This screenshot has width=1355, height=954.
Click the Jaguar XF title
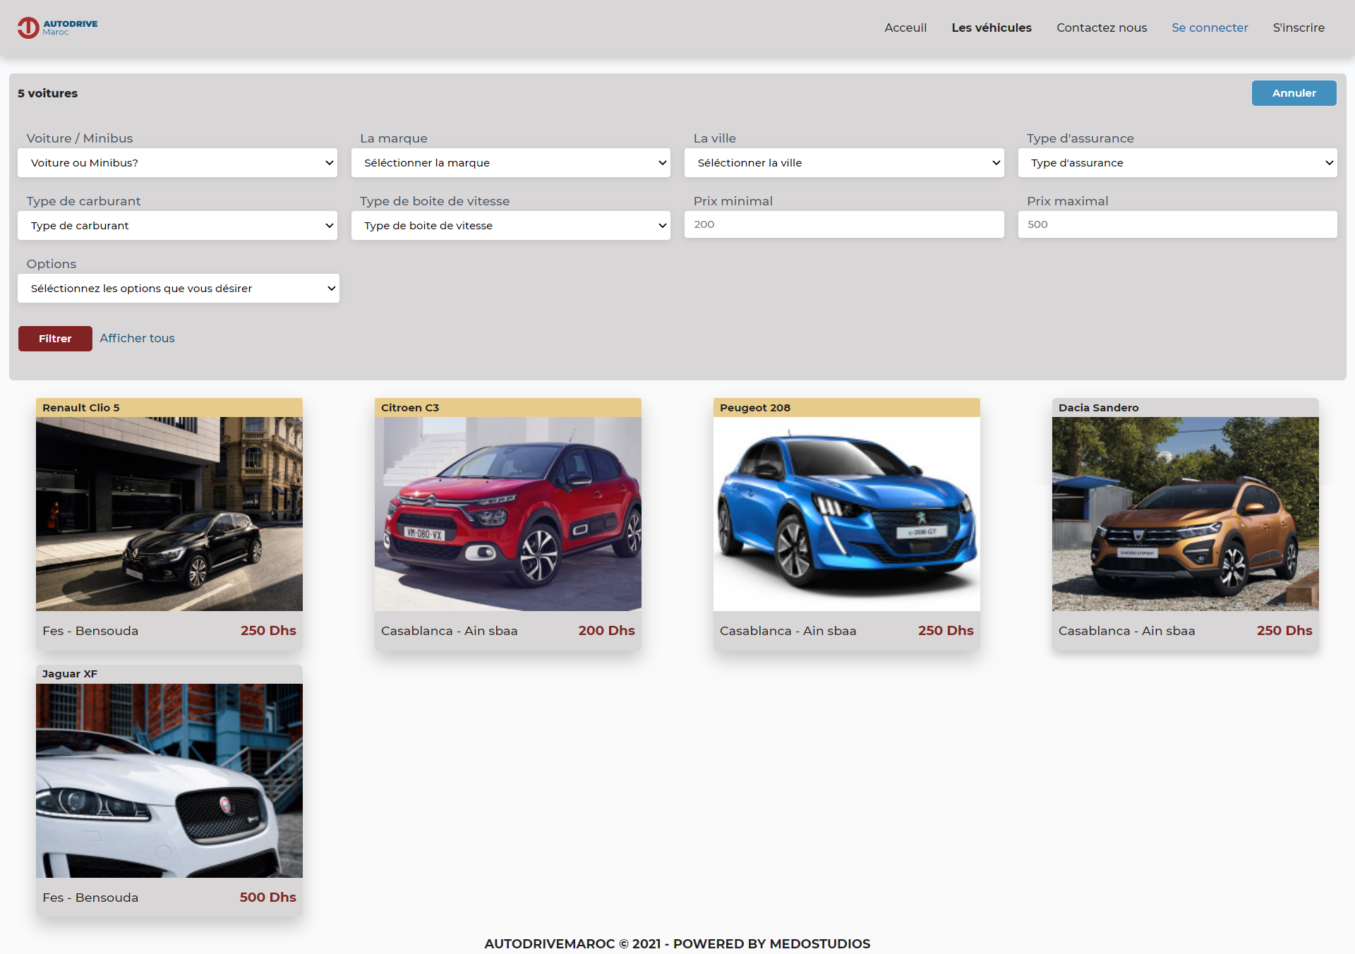[70, 674]
